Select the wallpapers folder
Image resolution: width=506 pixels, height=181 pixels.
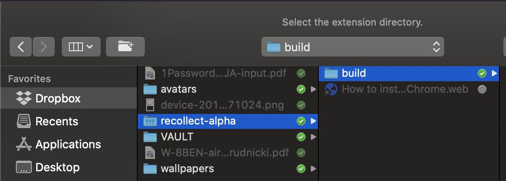187,168
